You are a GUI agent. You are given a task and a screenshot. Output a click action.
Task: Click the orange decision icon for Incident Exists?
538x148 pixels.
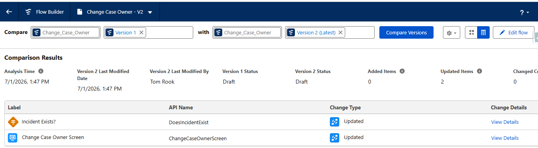(13, 122)
